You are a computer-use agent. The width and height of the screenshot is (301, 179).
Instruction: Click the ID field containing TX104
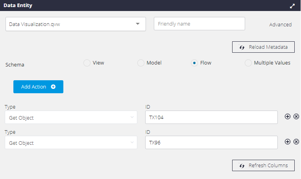coord(211,117)
